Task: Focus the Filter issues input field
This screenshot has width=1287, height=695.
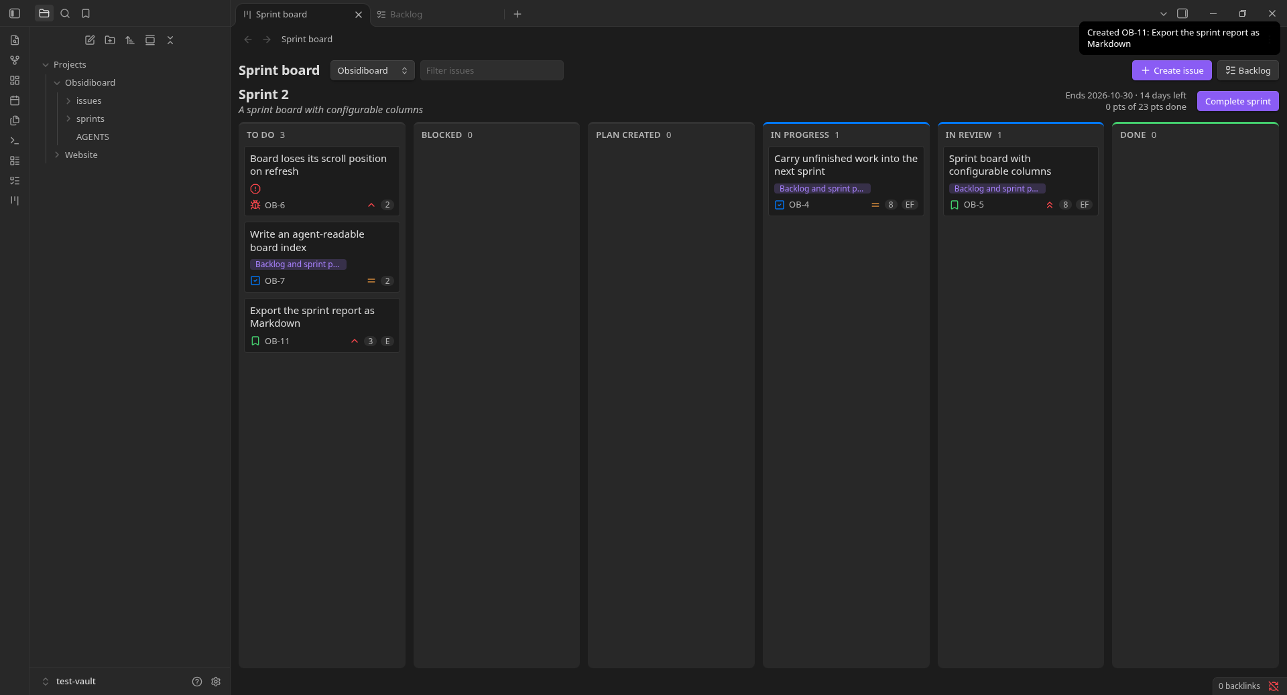Action: click(x=491, y=70)
